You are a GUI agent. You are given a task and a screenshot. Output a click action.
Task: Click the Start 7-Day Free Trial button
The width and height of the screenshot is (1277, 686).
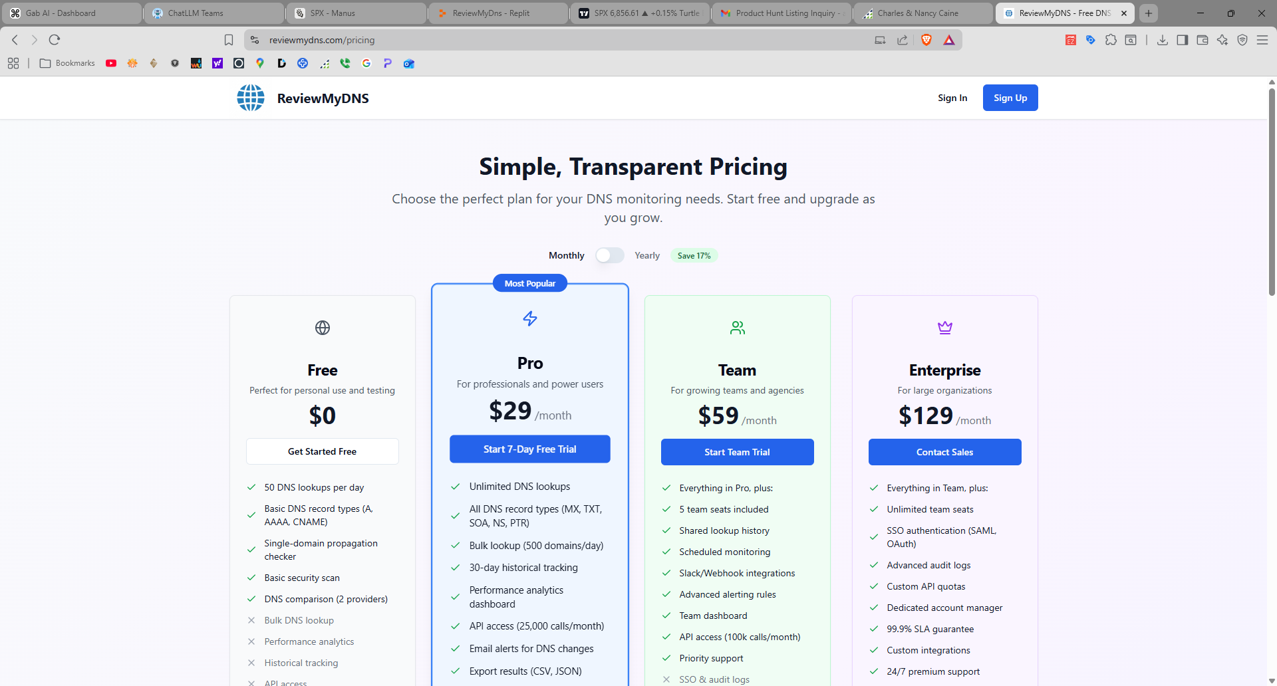coord(529,449)
